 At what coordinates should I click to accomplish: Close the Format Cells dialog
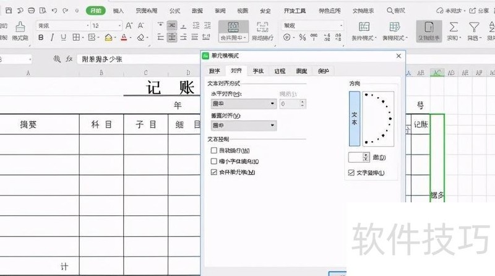pyautogui.click(x=399, y=56)
